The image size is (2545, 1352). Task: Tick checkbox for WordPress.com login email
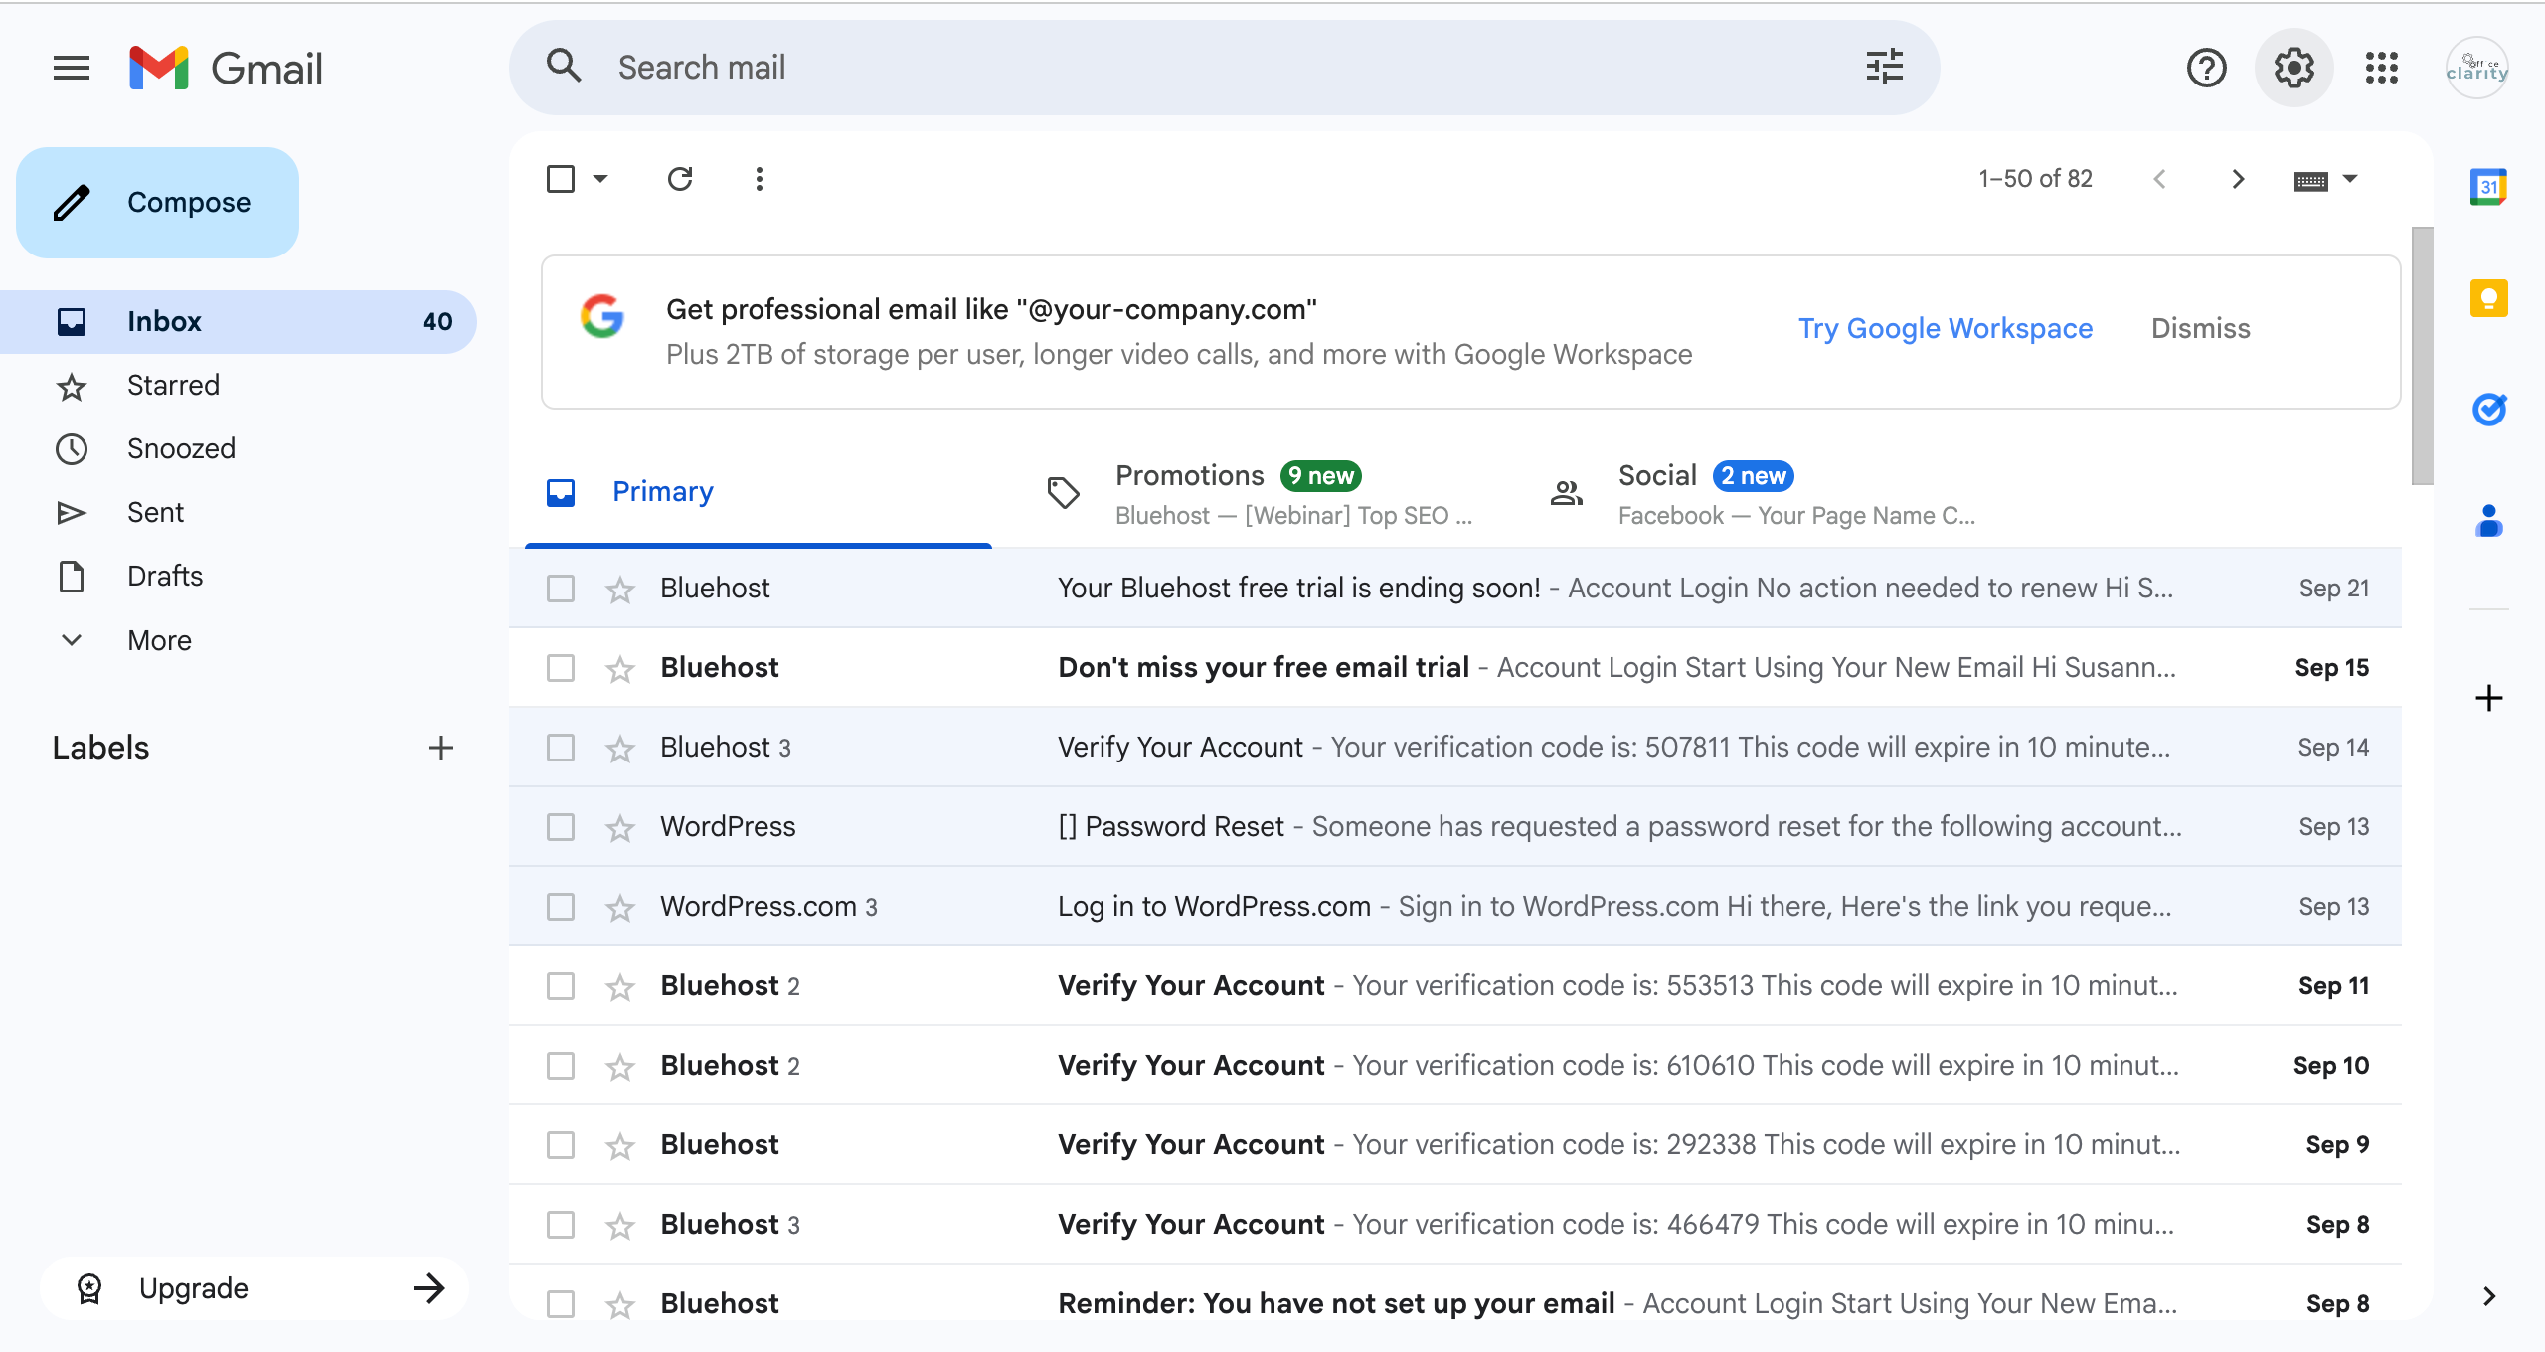click(561, 907)
